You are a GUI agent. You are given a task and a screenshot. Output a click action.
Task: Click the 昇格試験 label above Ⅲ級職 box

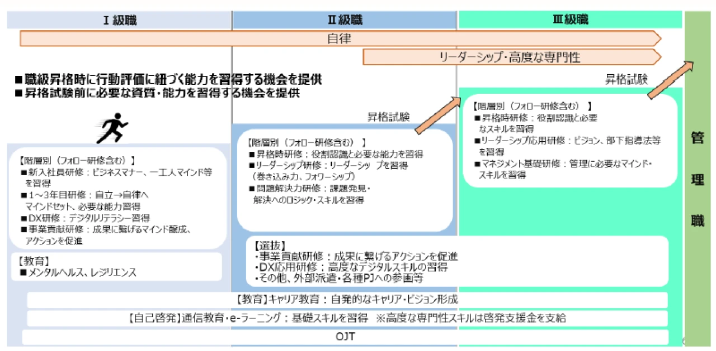[x=626, y=79]
